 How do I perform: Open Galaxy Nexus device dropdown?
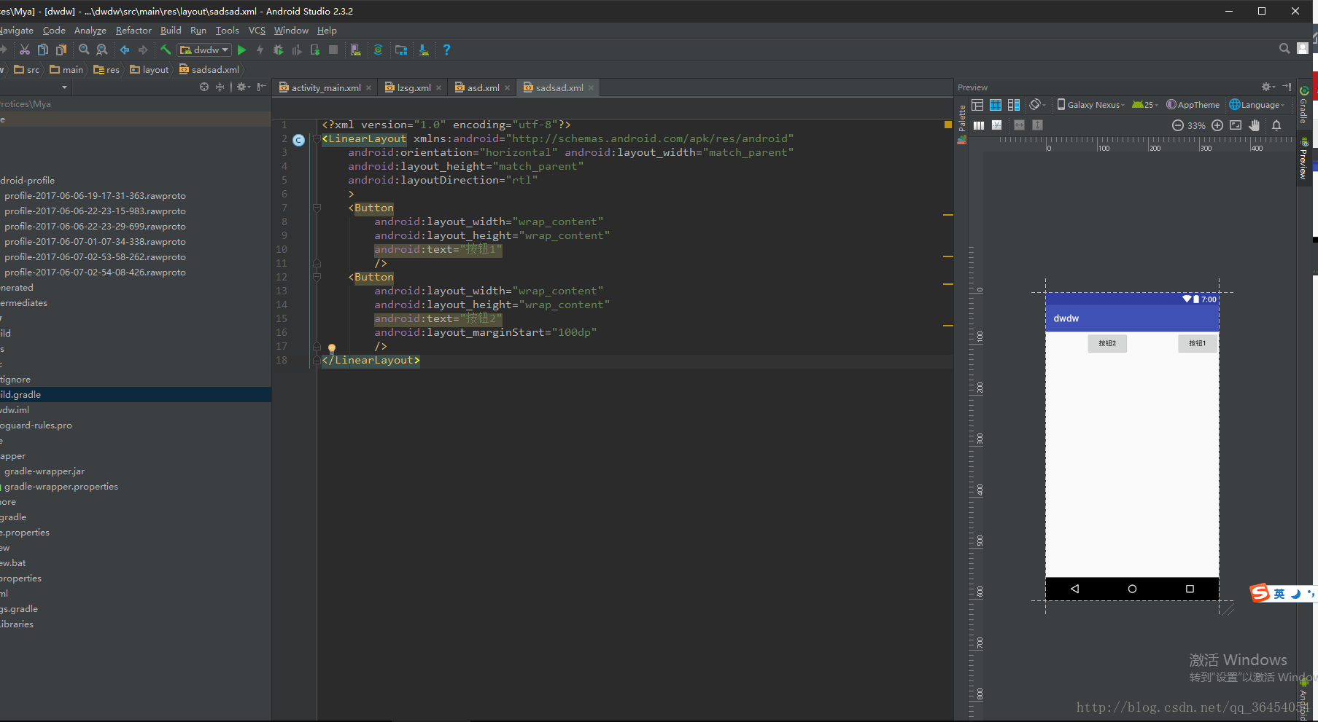click(1090, 105)
